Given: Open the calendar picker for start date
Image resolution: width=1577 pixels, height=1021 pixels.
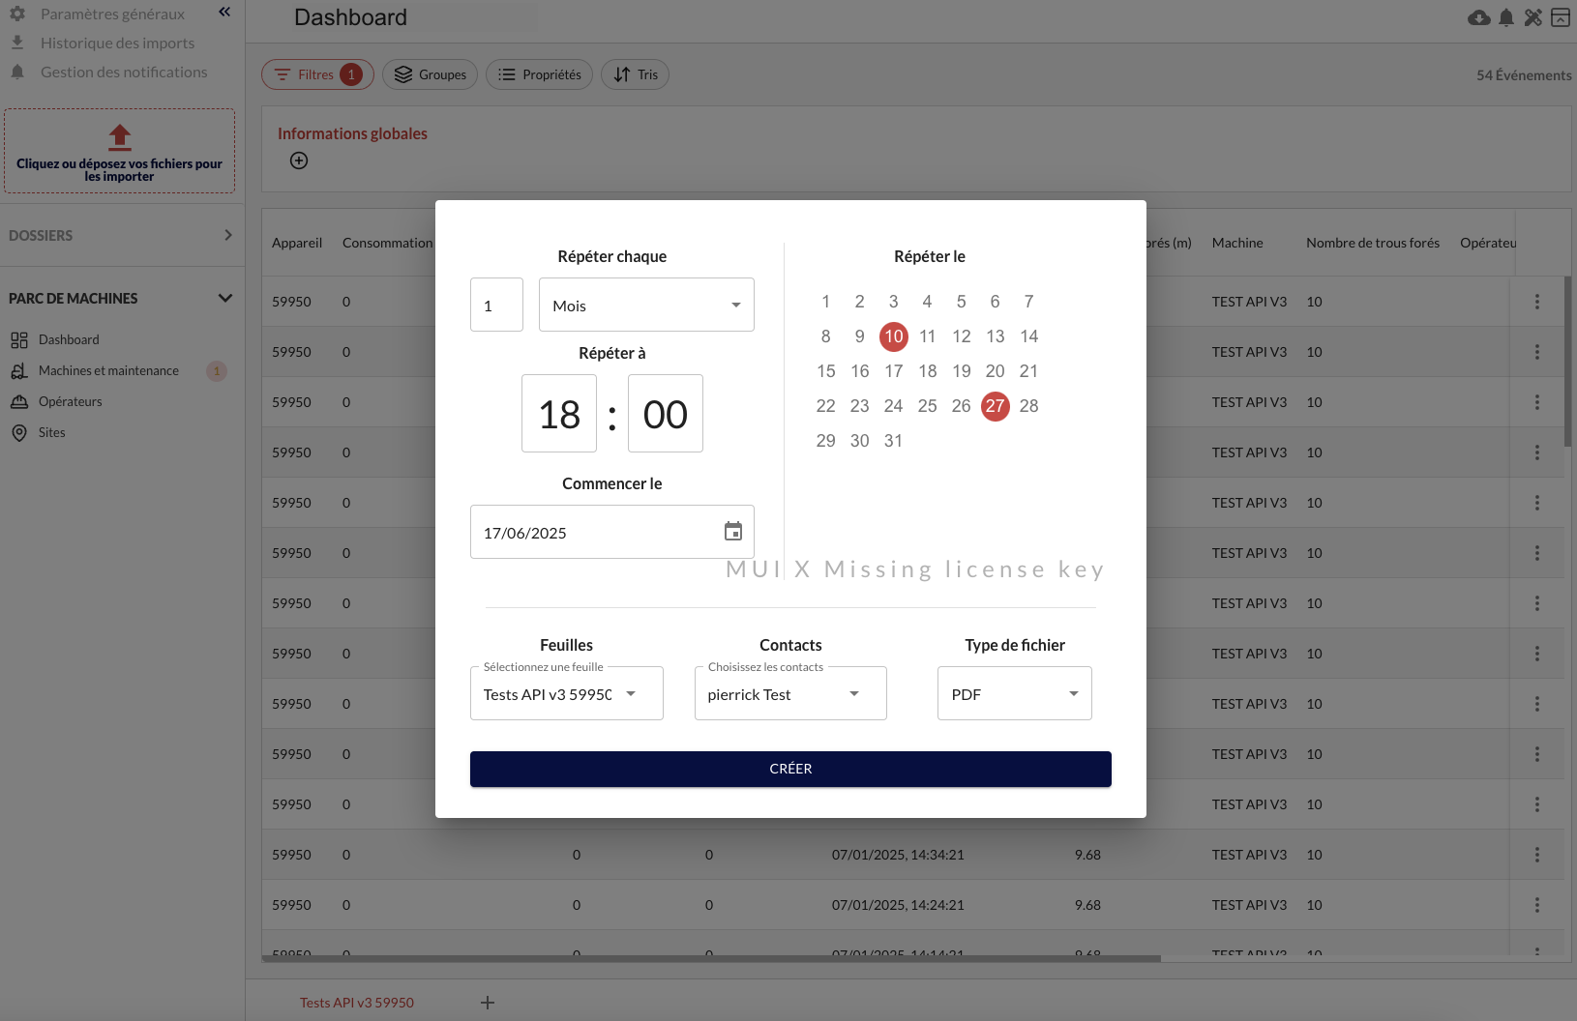Looking at the screenshot, I should (732, 532).
